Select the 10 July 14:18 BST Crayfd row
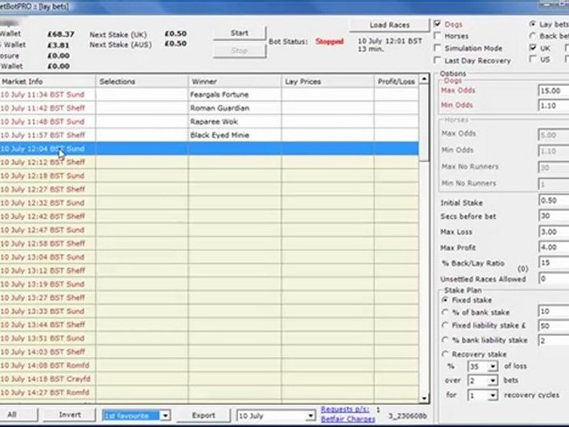The width and height of the screenshot is (569, 427). 209,379
